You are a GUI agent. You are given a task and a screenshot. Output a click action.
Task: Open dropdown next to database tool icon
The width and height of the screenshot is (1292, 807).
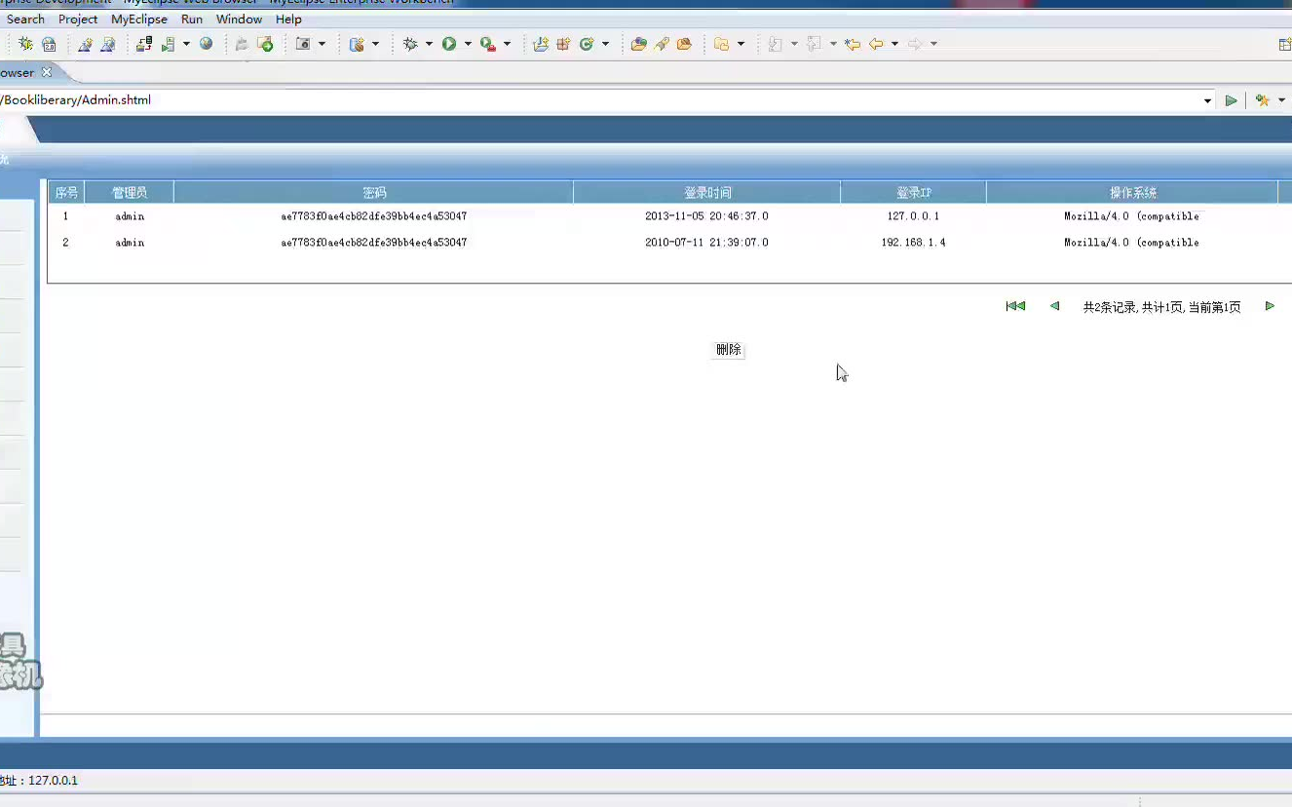point(375,44)
